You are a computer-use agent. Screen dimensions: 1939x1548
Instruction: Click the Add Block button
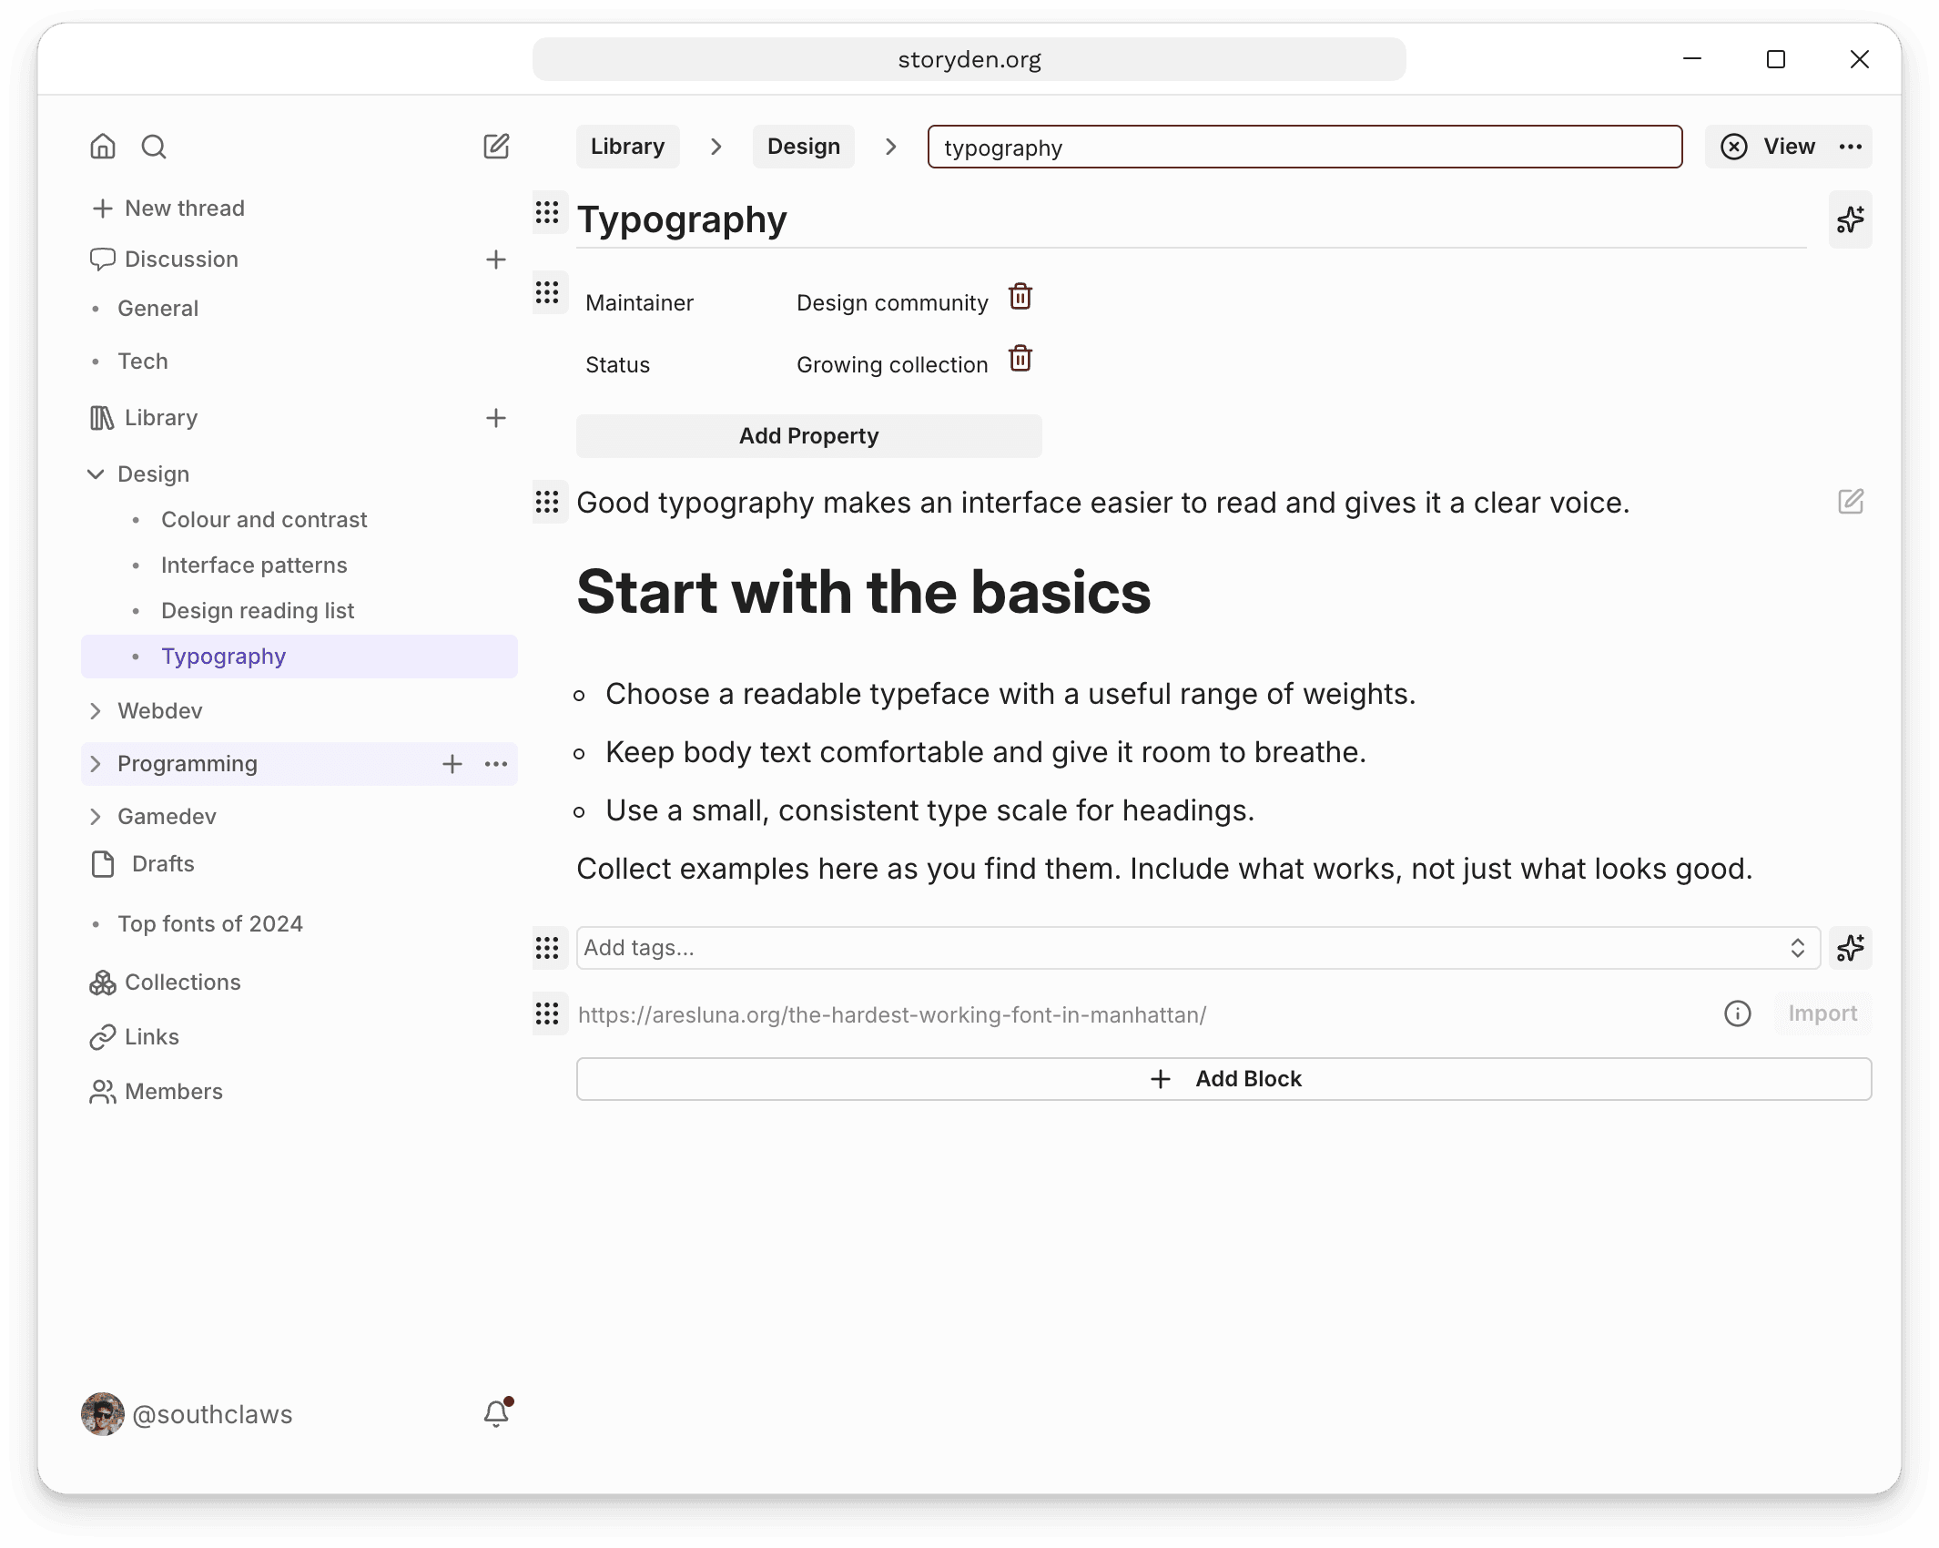1224,1079
